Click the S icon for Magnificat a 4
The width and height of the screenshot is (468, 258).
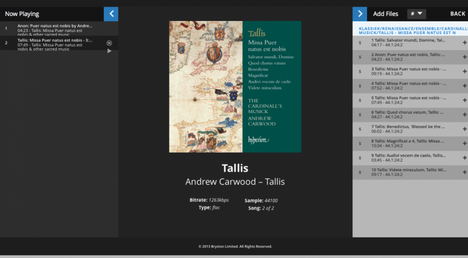point(360,144)
